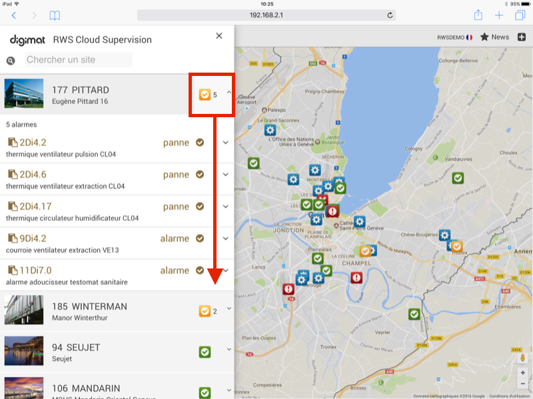Select the 192.168.2.1 address bar
The height and width of the screenshot is (399, 533).
266,15
